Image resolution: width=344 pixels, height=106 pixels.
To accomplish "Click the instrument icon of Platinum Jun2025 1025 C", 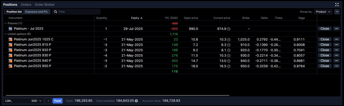I will (x=10, y=39).
